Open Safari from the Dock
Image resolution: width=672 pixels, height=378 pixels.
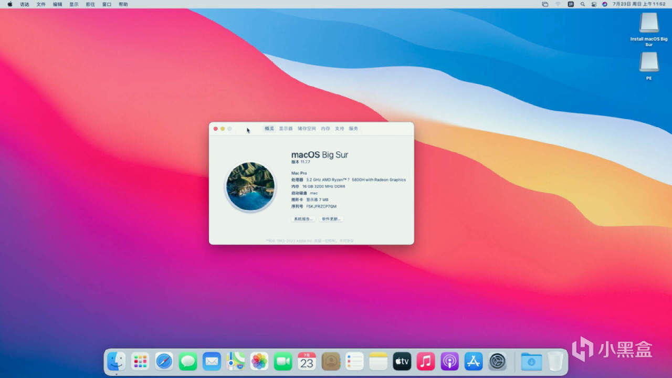(164, 361)
